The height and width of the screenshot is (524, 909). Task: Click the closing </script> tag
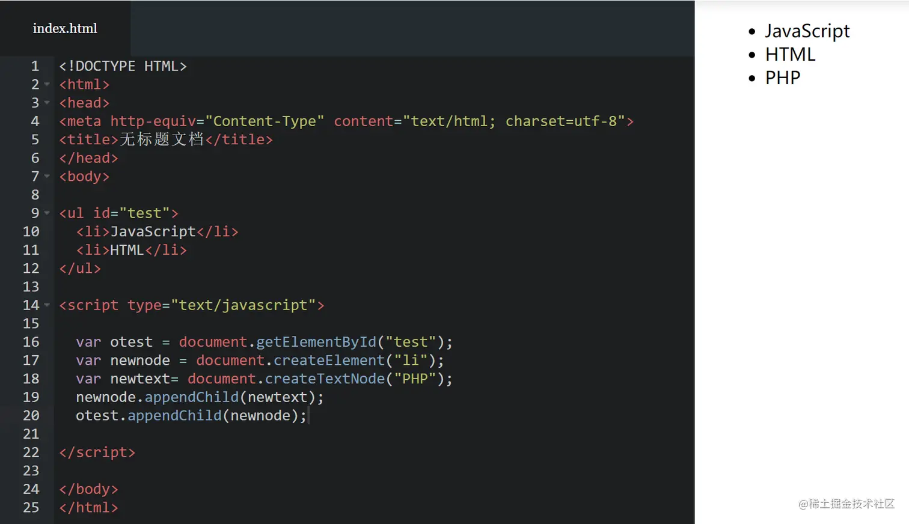(97, 452)
